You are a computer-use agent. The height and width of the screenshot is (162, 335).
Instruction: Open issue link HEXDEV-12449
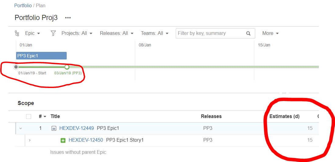tap(76, 128)
